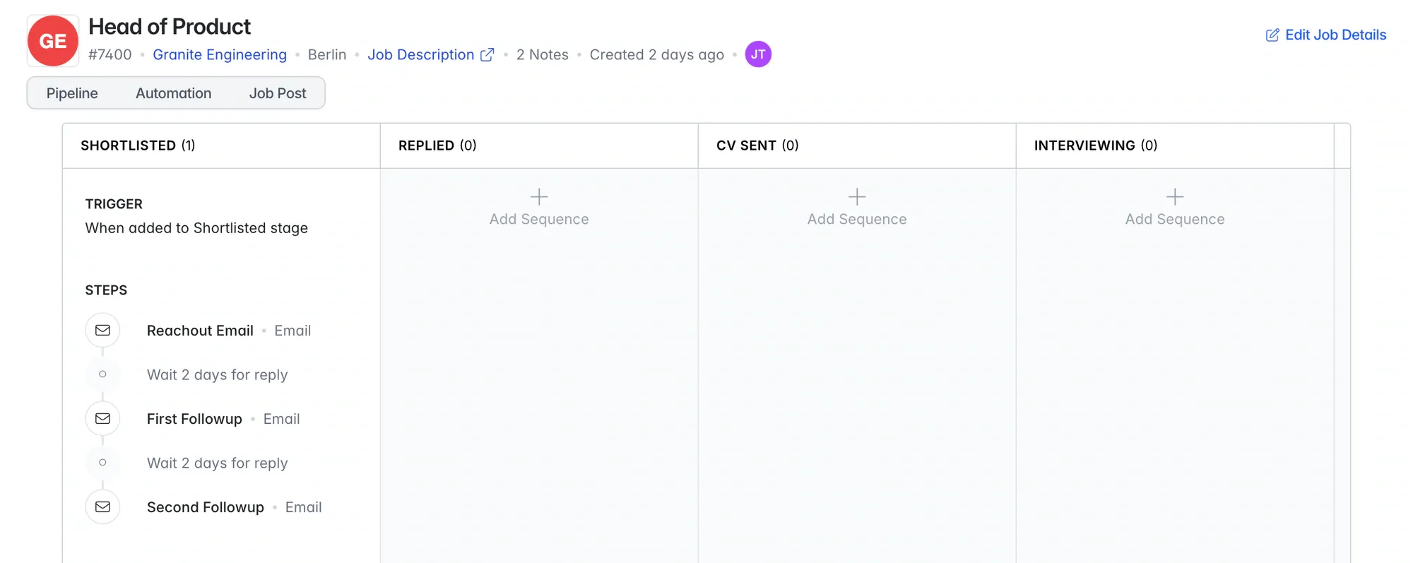Click the STEPS section label

tap(106, 290)
